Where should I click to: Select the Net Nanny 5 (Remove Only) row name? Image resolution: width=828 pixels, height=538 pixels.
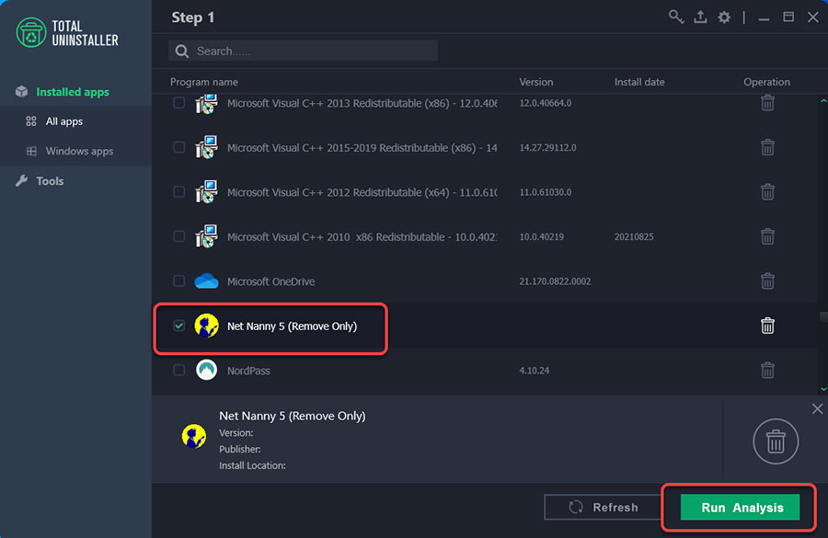tap(292, 326)
